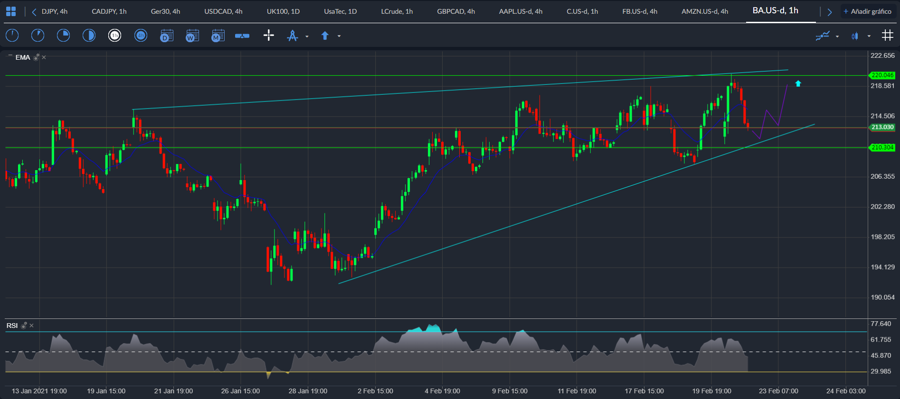Select the 4h timeframe icon
Screen dimensions: 900x399
point(141,36)
